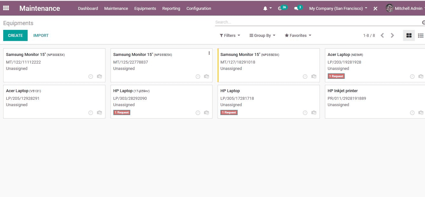This screenshot has height=197, width=425.
Task: Click the CREATE button
Action: (15, 36)
